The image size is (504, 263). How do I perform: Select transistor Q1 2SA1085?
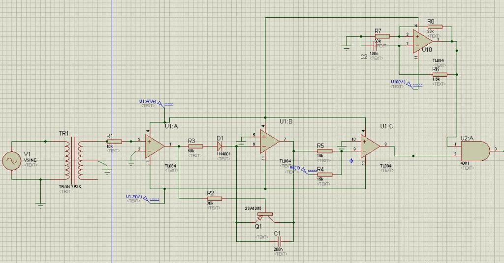click(264, 217)
